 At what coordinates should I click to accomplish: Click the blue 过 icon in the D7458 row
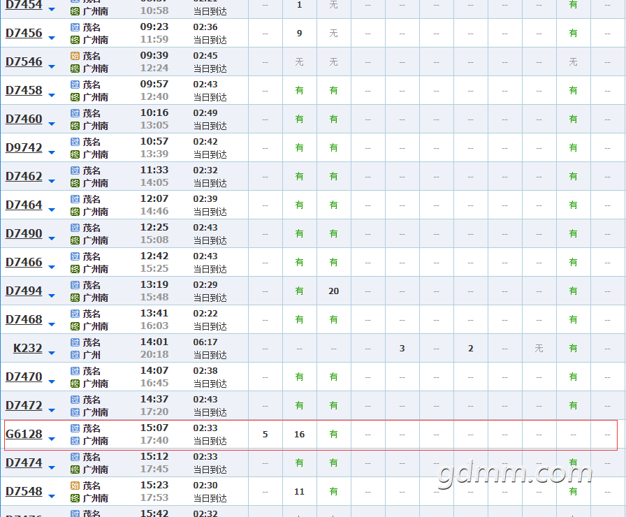[x=75, y=85]
